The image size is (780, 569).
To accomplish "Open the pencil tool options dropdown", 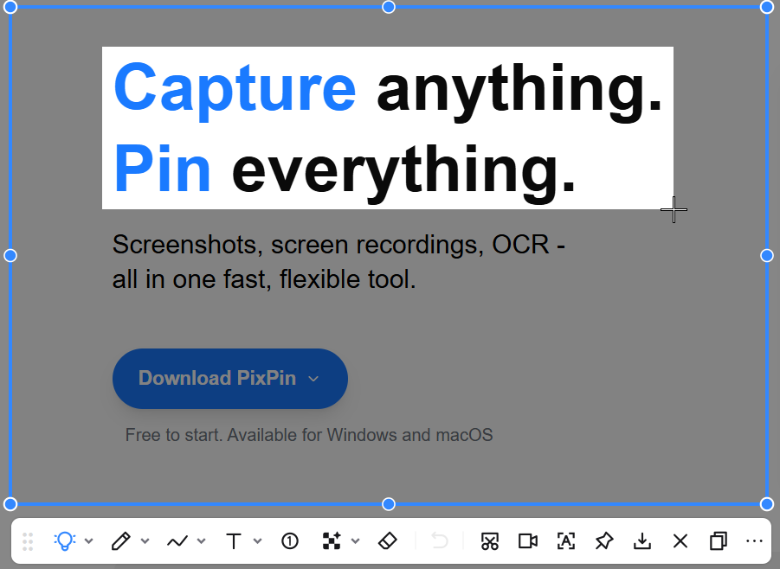I will (145, 540).
